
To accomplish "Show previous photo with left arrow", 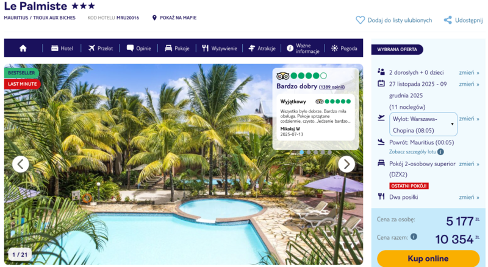I will tap(21, 164).
